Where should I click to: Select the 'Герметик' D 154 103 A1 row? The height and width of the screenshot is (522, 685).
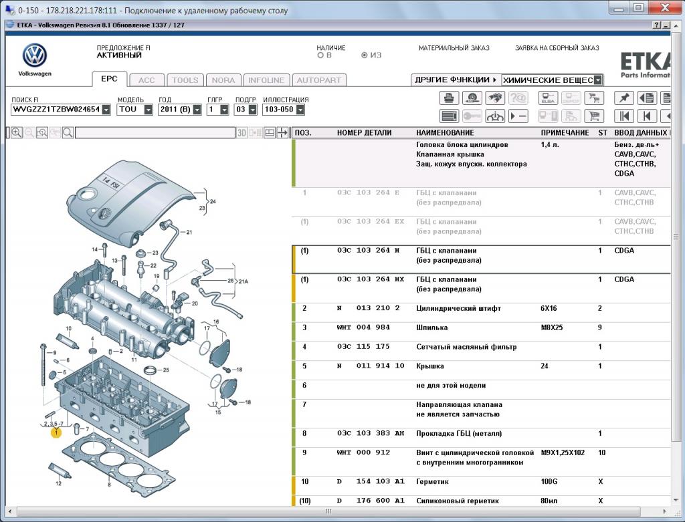481,486
